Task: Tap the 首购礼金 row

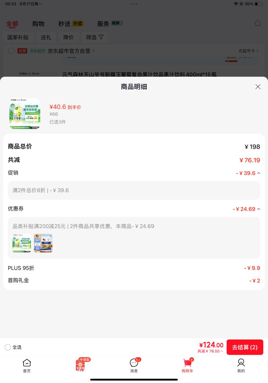Action: click(x=134, y=281)
